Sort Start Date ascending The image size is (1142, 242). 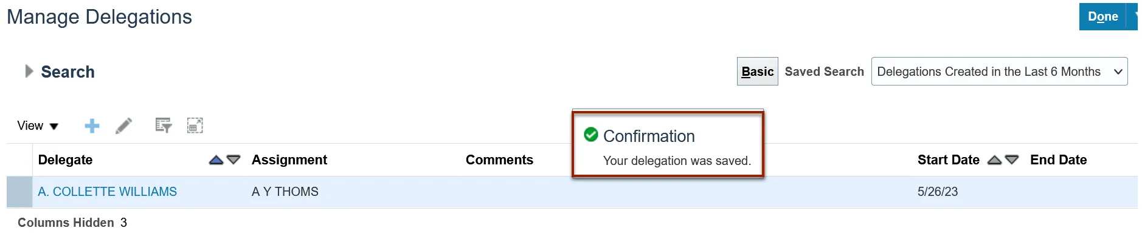click(x=994, y=160)
